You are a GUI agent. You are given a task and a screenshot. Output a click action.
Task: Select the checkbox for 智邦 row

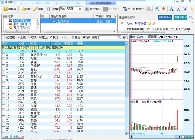point(3,80)
